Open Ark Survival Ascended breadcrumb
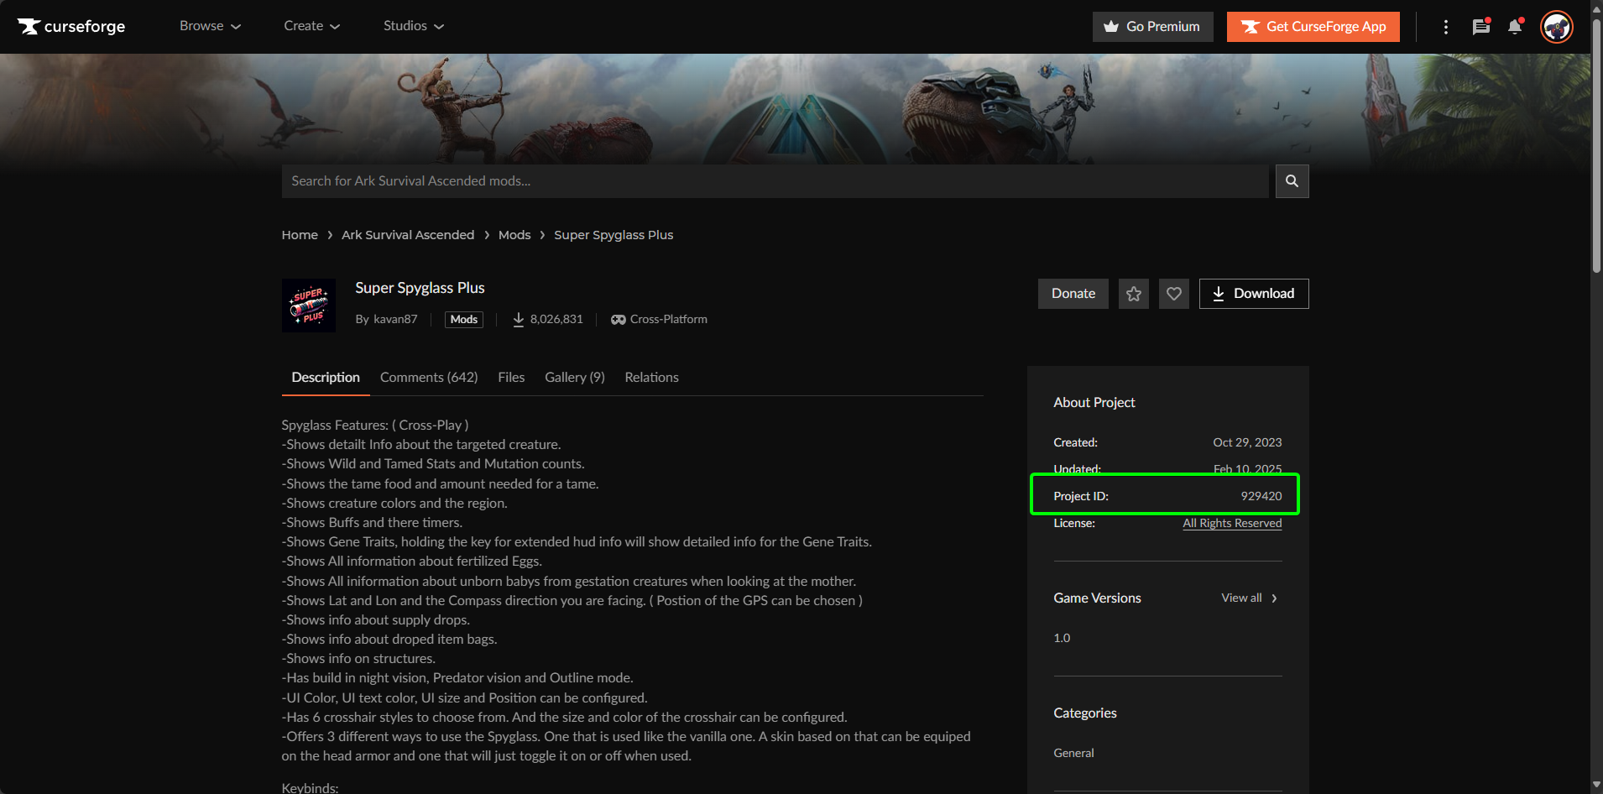 pos(408,235)
